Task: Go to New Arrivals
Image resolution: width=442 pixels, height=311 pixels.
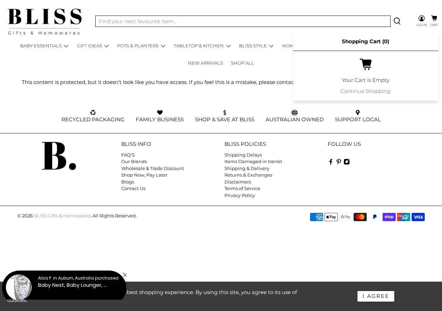Action: pyautogui.click(x=205, y=63)
